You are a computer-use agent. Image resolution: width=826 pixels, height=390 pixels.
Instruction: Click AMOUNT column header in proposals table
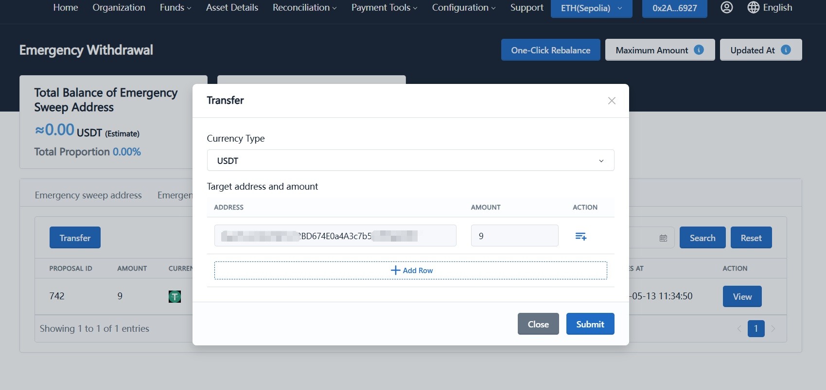[132, 268]
